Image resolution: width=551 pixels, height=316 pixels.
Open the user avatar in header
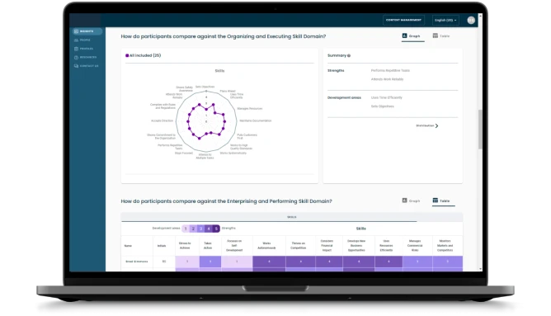[471, 20]
